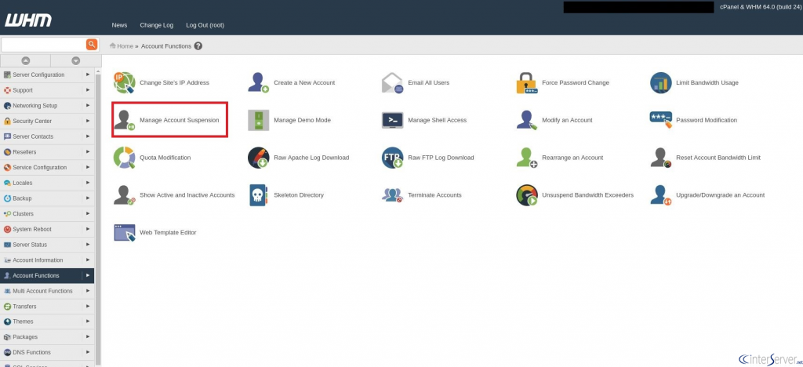Open the Limit Bandwidth Usage chart icon
The width and height of the screenshot is (803, 367).
pyautogui.click(x=660, y=82)
